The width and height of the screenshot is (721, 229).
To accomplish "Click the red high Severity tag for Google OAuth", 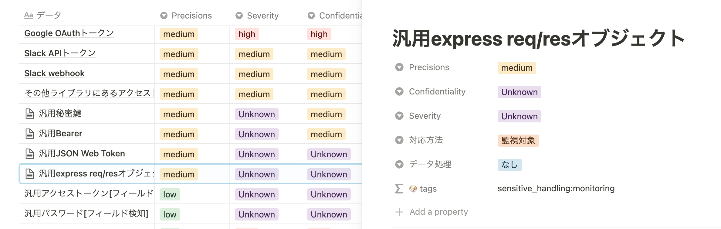I will 247,34.
